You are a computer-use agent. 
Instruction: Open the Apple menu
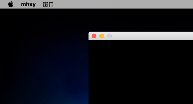[x=11, y=4]
